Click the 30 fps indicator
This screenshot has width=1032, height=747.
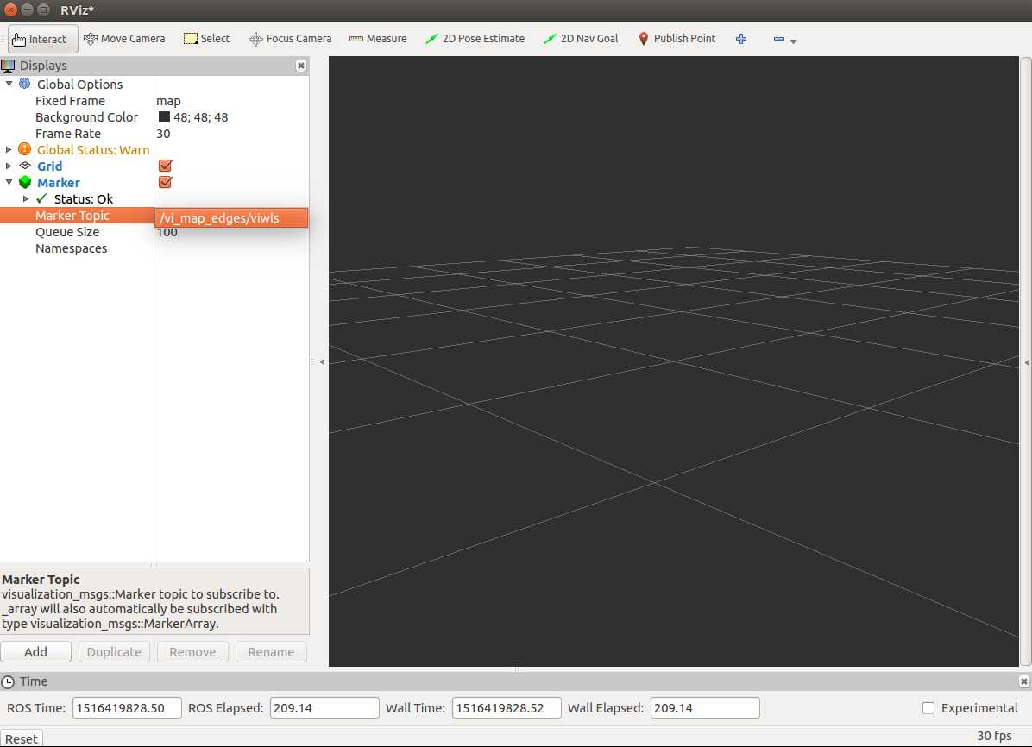(x=994, y=736)
